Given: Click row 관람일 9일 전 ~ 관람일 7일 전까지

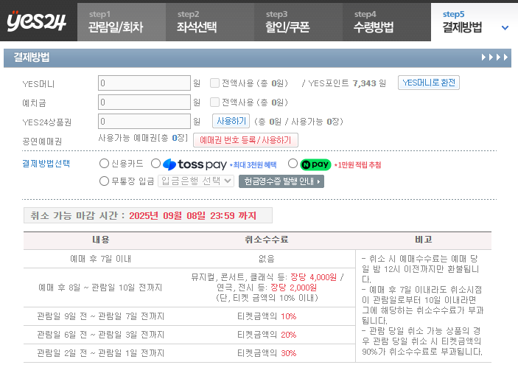Looking at the screenshot, I should pos(100,316).
